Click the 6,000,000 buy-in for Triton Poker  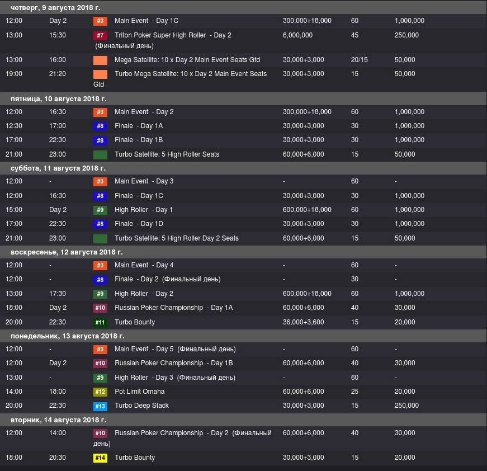tap(299, 35)
